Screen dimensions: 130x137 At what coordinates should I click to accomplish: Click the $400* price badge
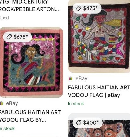click(x=88, y=123)
